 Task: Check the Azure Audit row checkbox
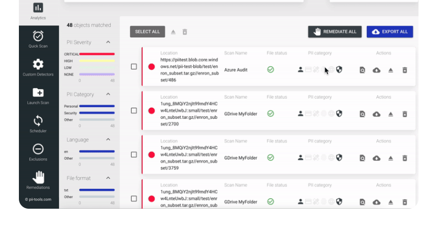click(134, 67)
